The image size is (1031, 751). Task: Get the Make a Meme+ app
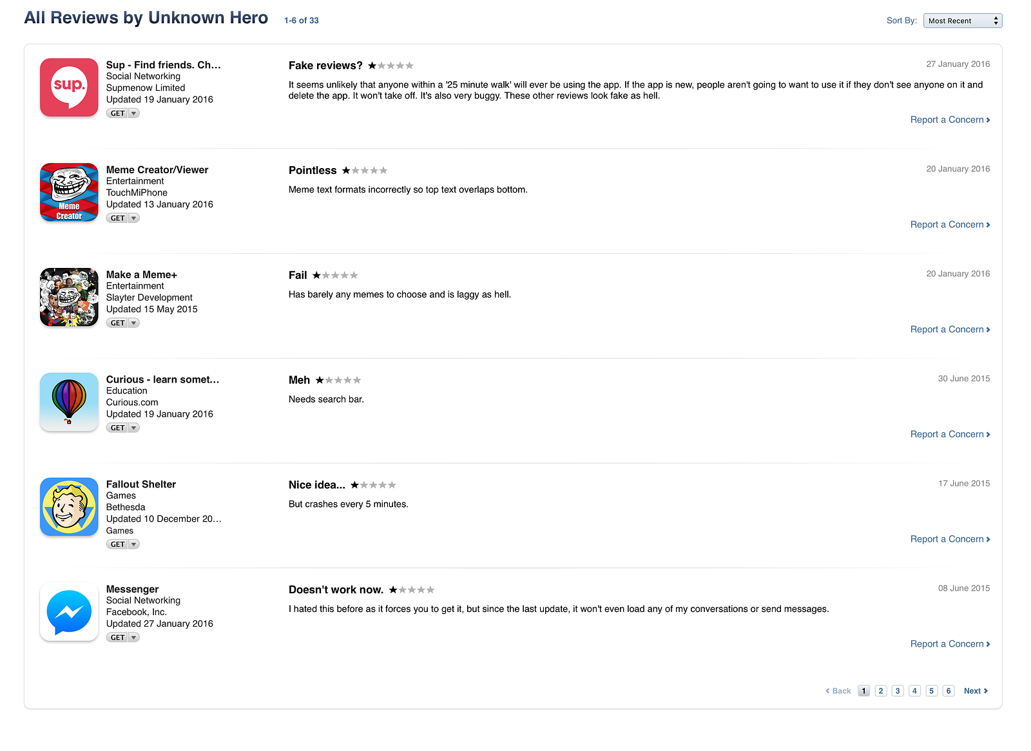(117, 323)
